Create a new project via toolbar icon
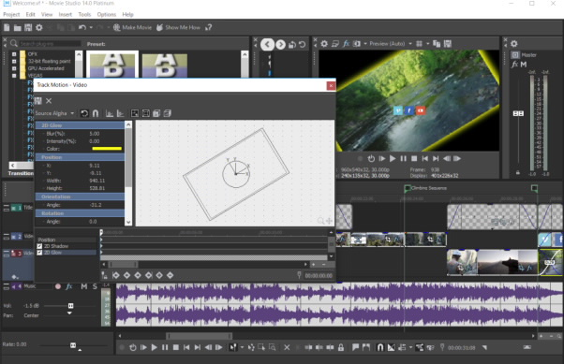The height and width of the screenshot is (364, 564). (7, 27)
